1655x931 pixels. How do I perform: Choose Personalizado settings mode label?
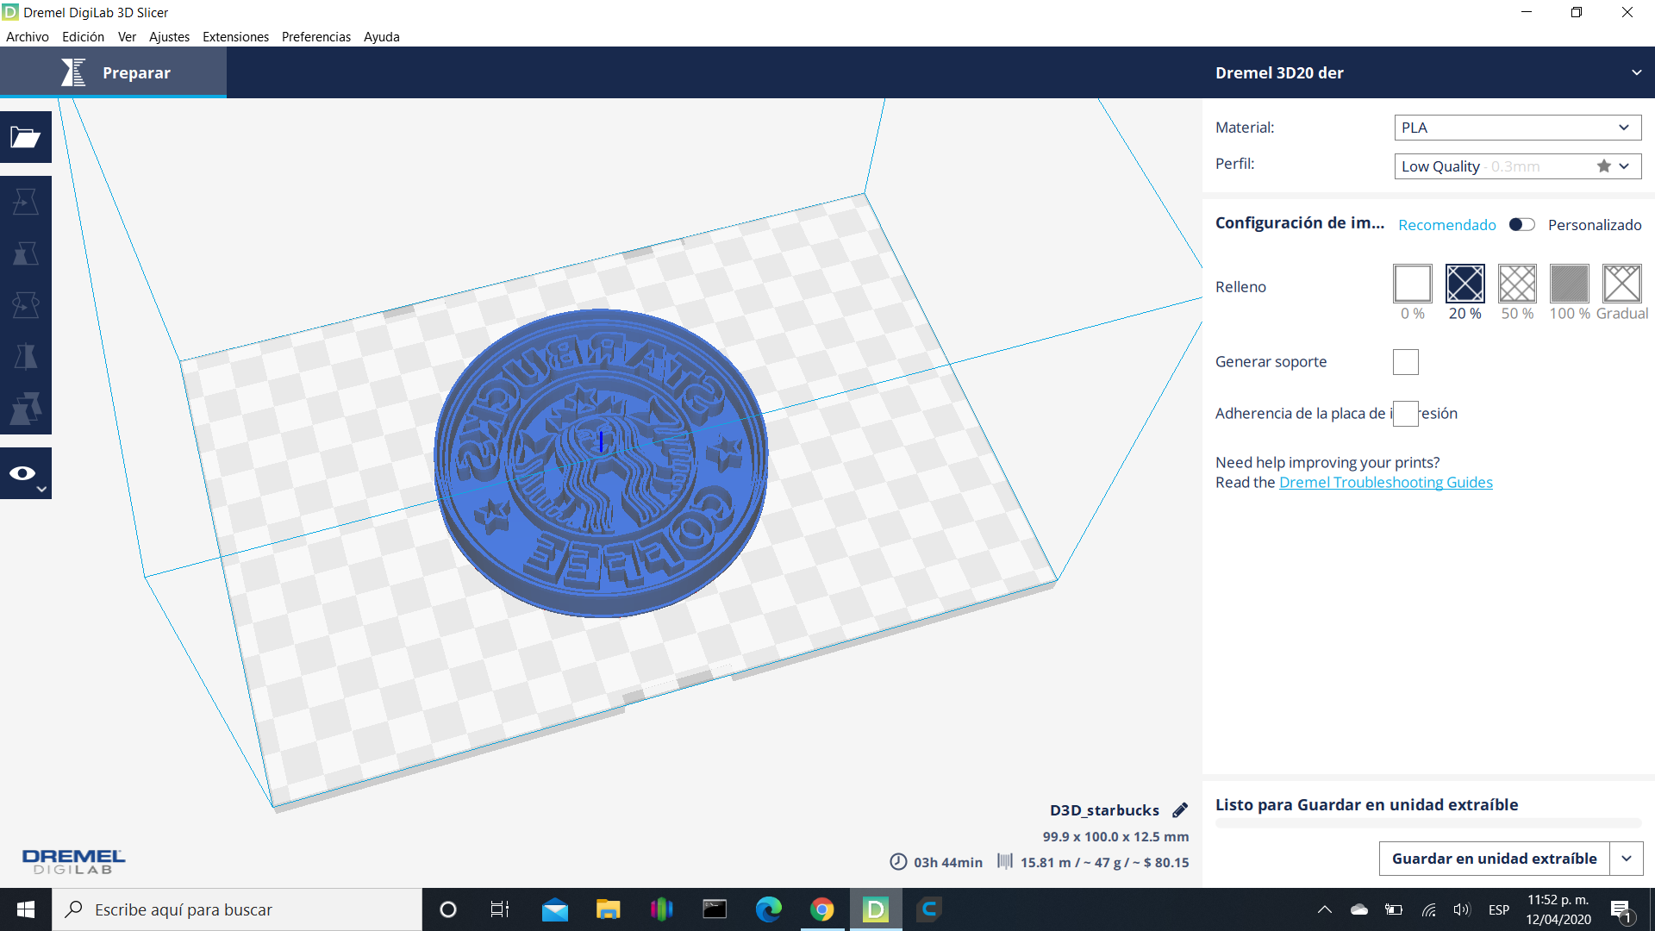tap(1595, 225)
